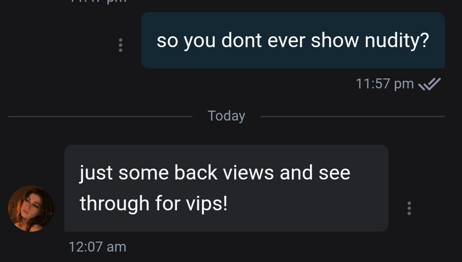Click the words 'see through' in the reply
The width and height of the screenshot is (462, 262).
pos(215,188)
